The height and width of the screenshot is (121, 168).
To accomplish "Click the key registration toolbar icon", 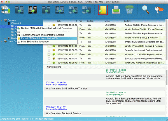I will point(159,10).
